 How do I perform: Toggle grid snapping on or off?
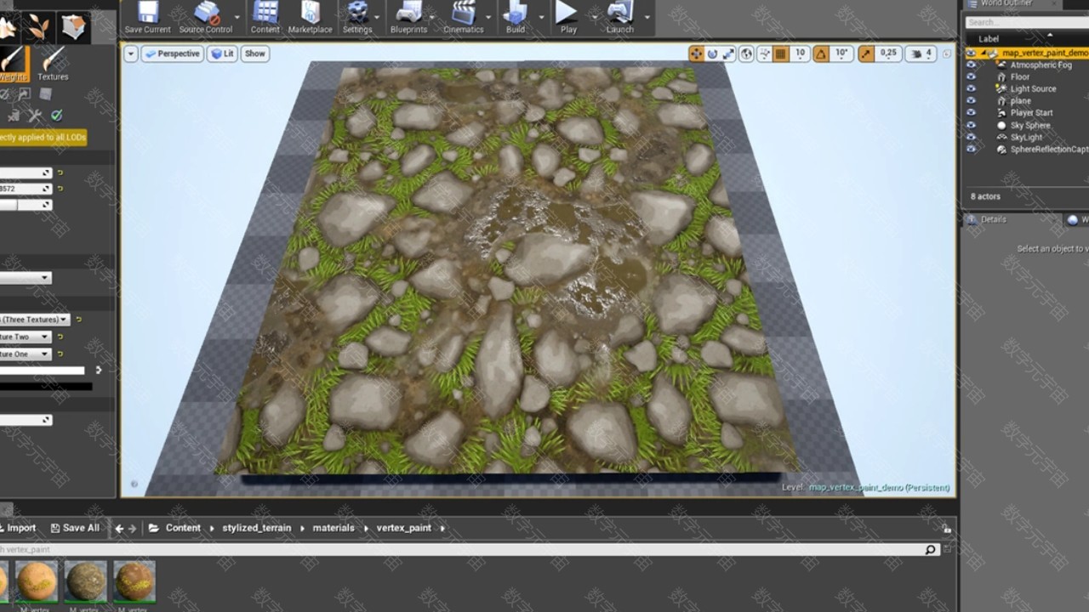tap(780, 54)
